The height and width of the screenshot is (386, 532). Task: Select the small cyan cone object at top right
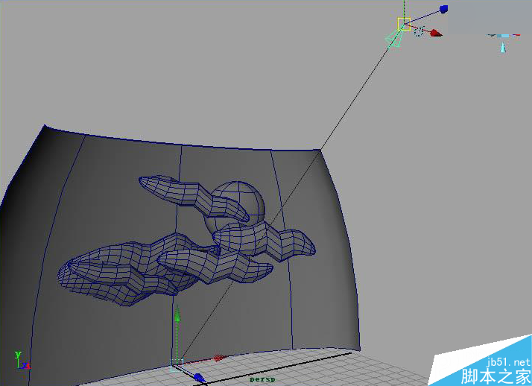pyautogui.click(x=503, y=47)
